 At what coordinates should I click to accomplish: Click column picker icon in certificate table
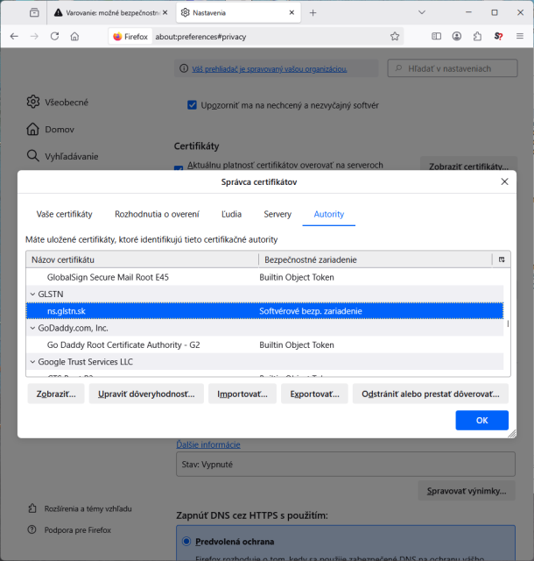[502, 259]
